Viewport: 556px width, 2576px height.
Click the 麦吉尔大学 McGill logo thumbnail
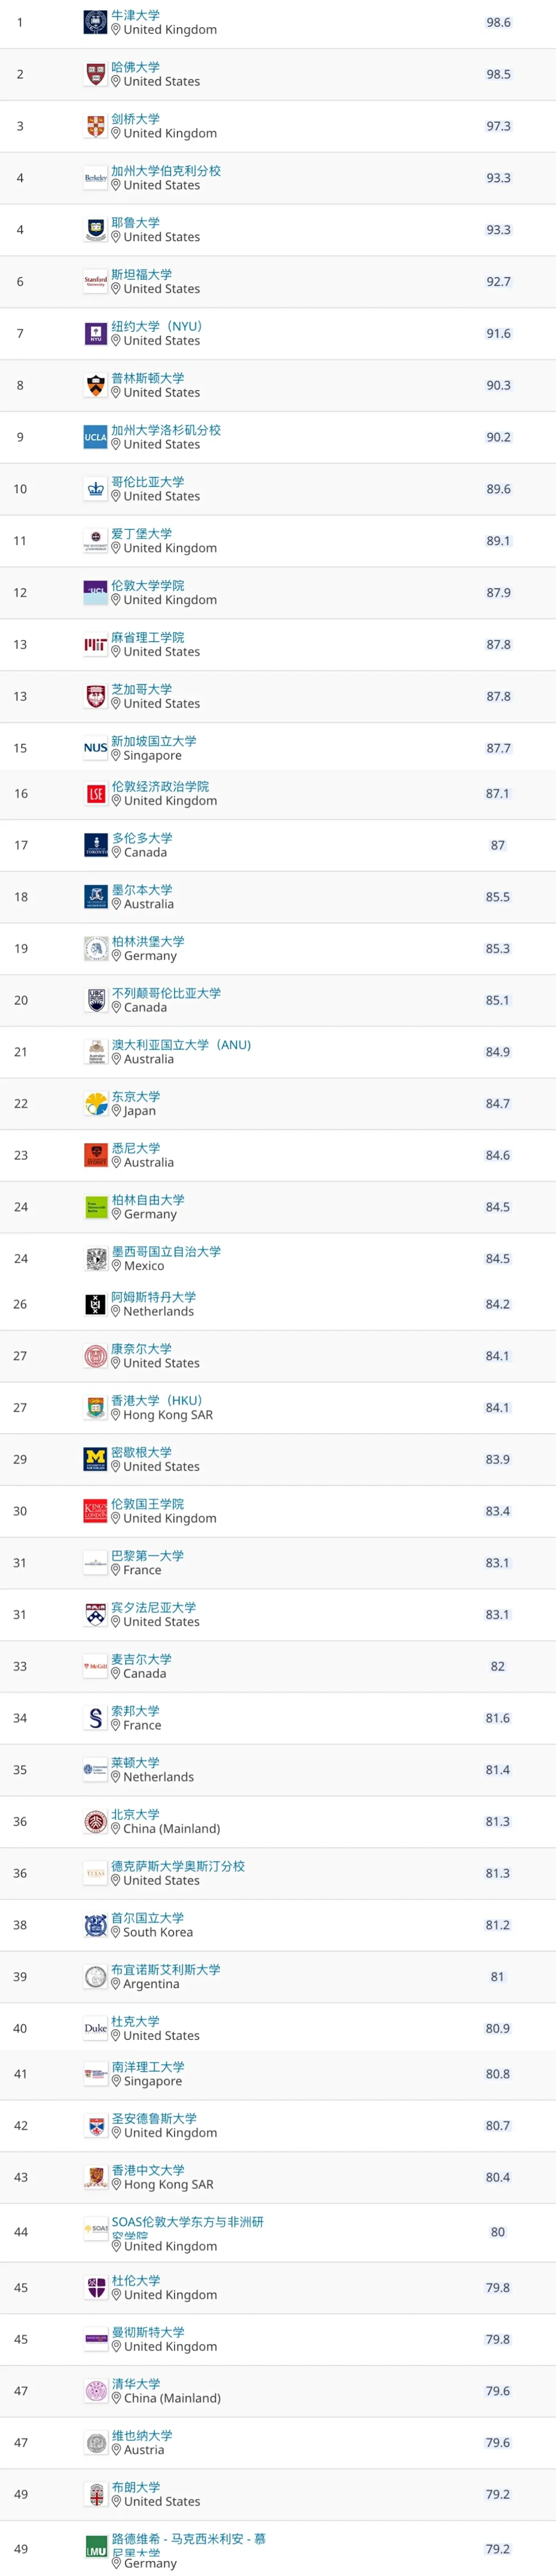[95, 1666]
